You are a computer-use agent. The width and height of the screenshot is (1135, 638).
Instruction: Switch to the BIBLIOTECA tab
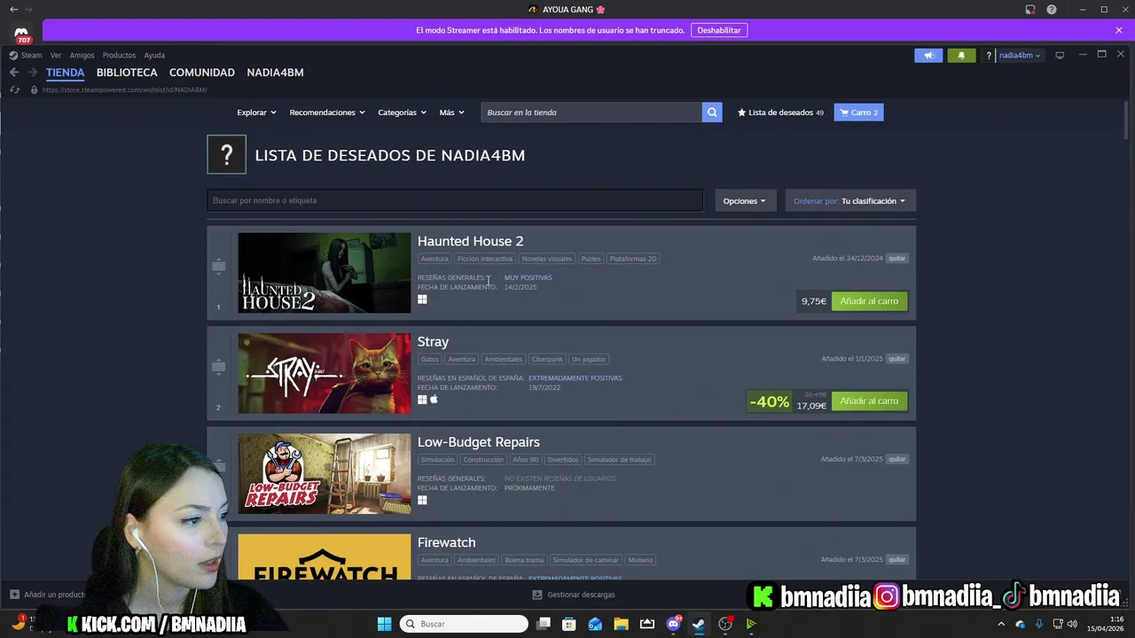tap(127, 73)
